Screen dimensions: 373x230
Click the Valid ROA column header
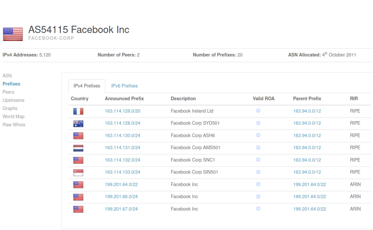tap(264, 99)
